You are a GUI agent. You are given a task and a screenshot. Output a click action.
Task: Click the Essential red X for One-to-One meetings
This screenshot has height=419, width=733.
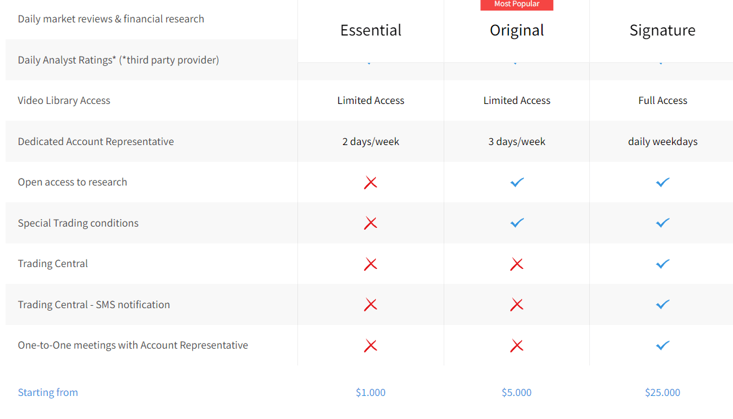[x=370, y=346]
